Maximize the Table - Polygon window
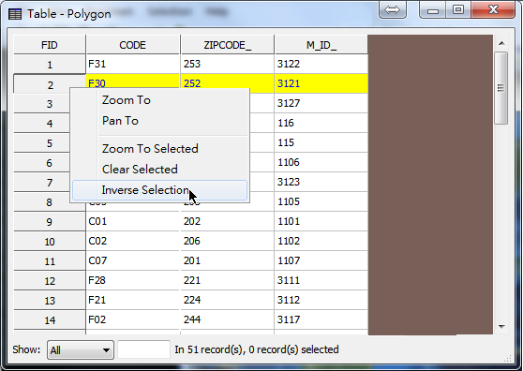The image size is (523, 371). 458,10
